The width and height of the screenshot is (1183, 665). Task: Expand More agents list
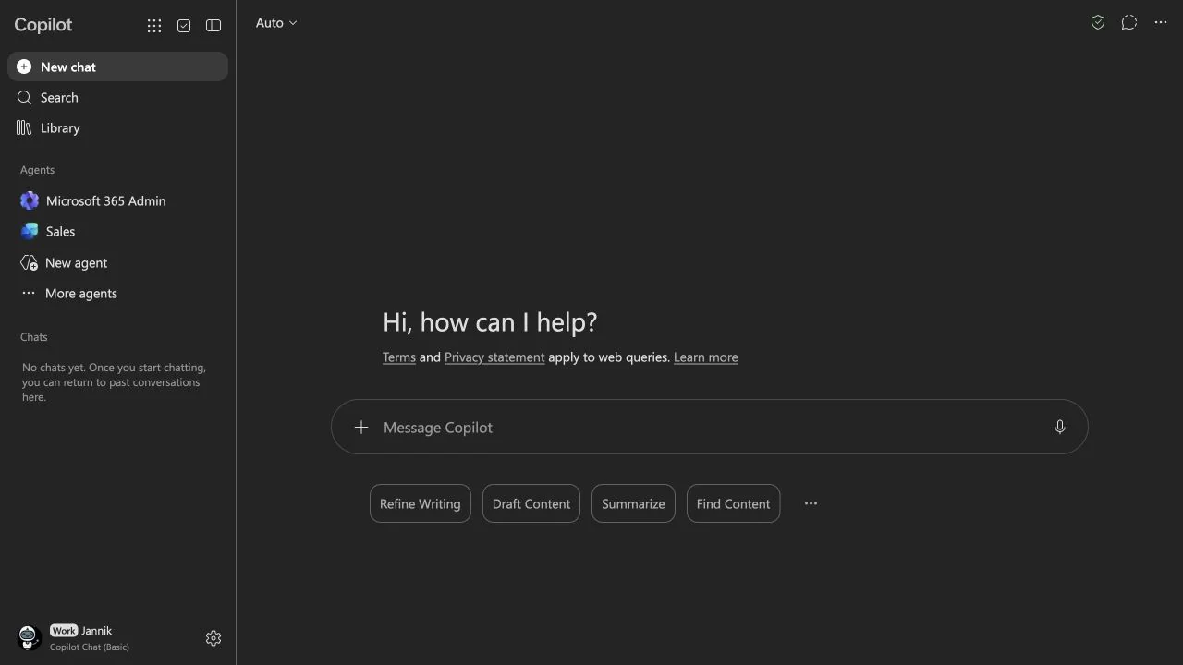click(117, 293)
